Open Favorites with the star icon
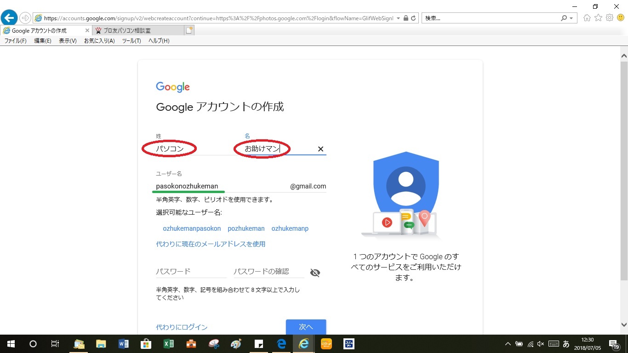This screenshot has width=628, height=353. 598,18
